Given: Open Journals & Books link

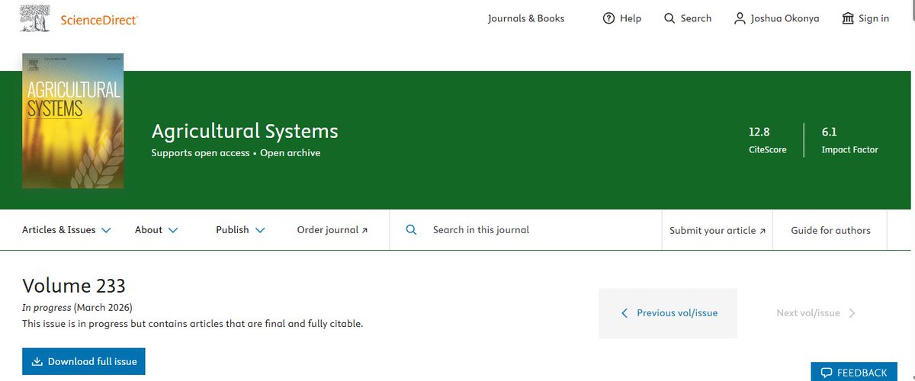Looking at the screenshot, I should pyautogui.click(x=526, y=18).
